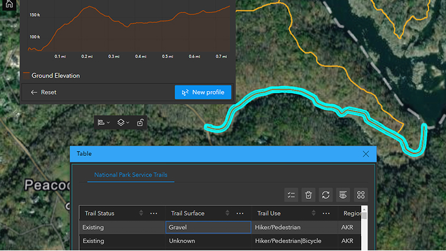Screen dimensions: 446x251
Task: Sort by Trail Status column arrows
Action: (141, 213)
